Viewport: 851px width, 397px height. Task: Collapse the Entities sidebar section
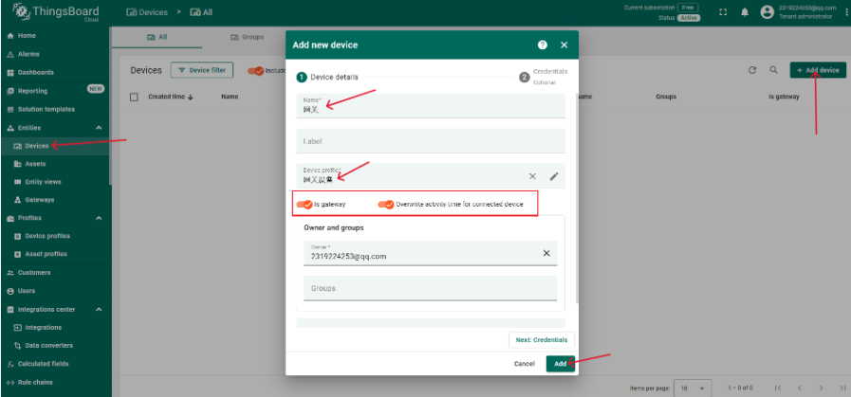coord(99,128)
